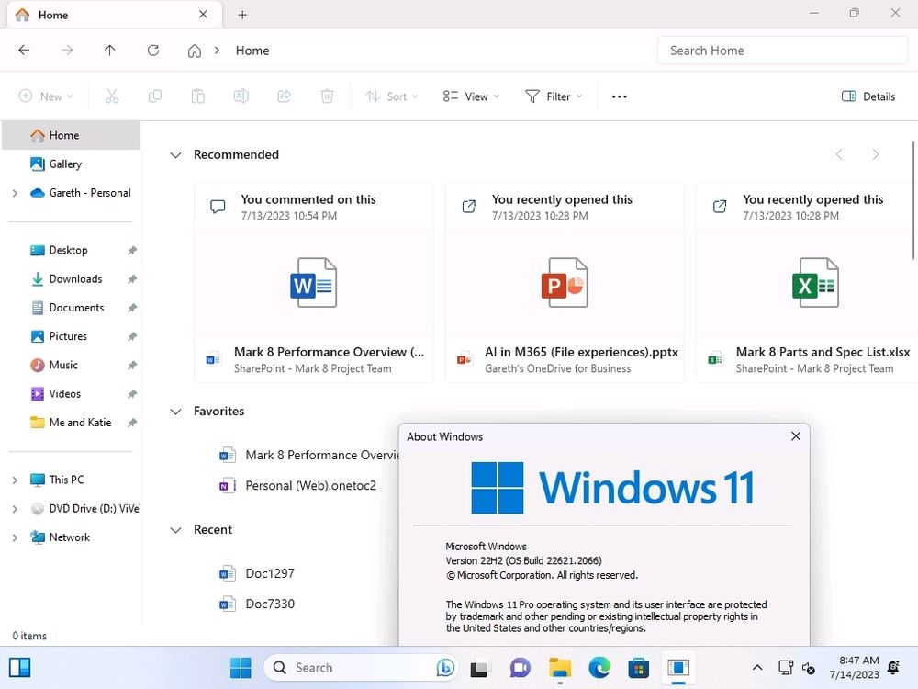Expand the Network tree node

coord(16,537)
